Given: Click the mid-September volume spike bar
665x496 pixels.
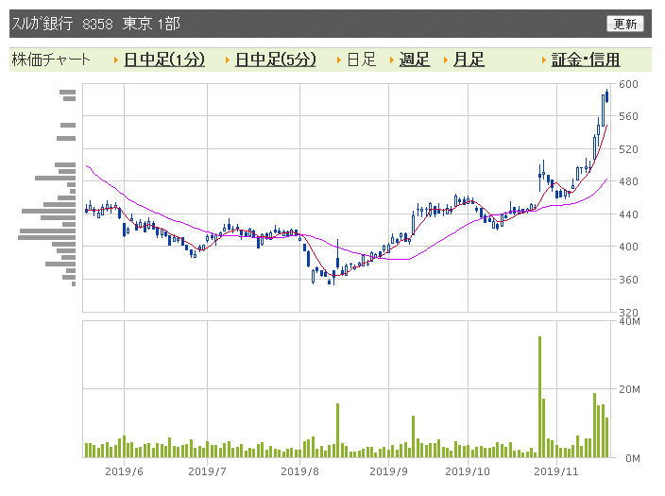Looking at the screenshot, I should pyautogui.click(x=413, y=436).
